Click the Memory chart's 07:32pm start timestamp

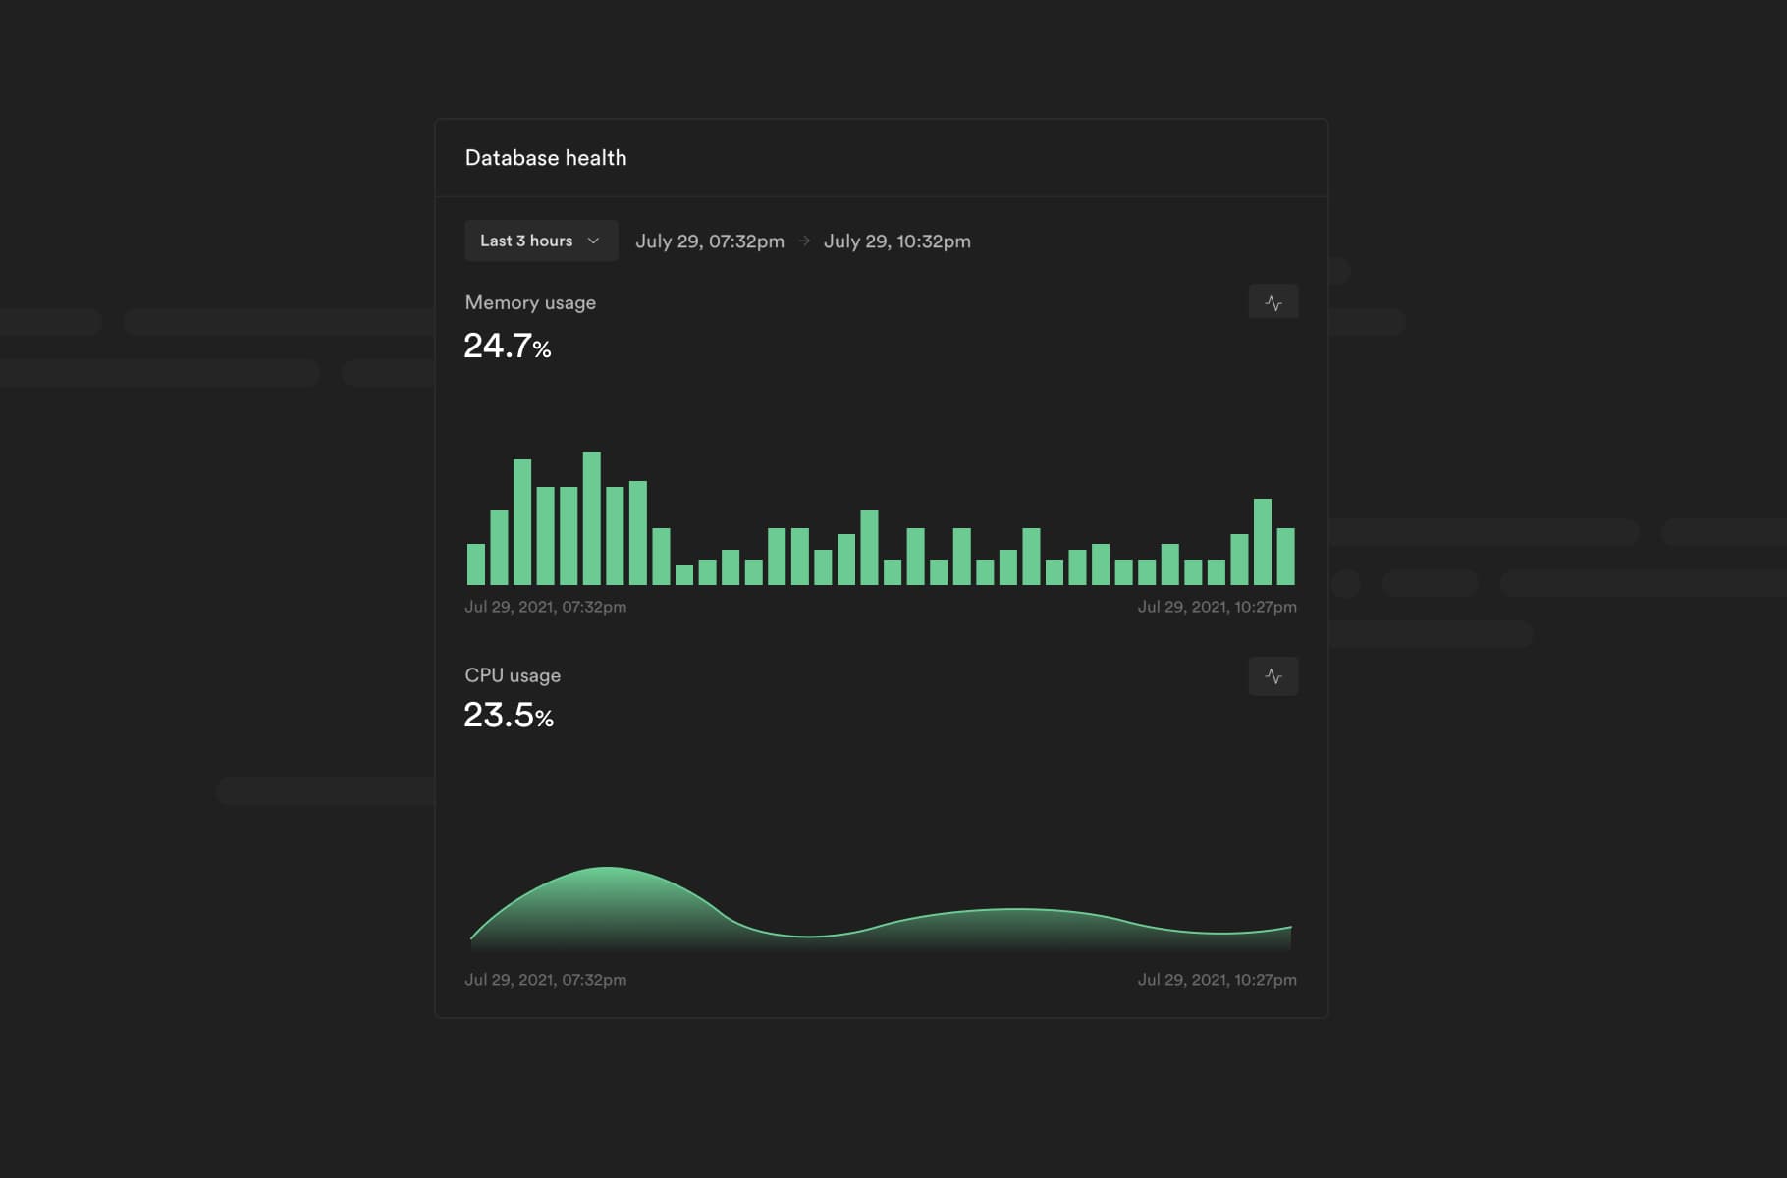[545, 607]
